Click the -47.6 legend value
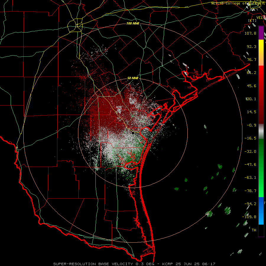The height and width of the screenshot is (266, 266). (250, 165)
